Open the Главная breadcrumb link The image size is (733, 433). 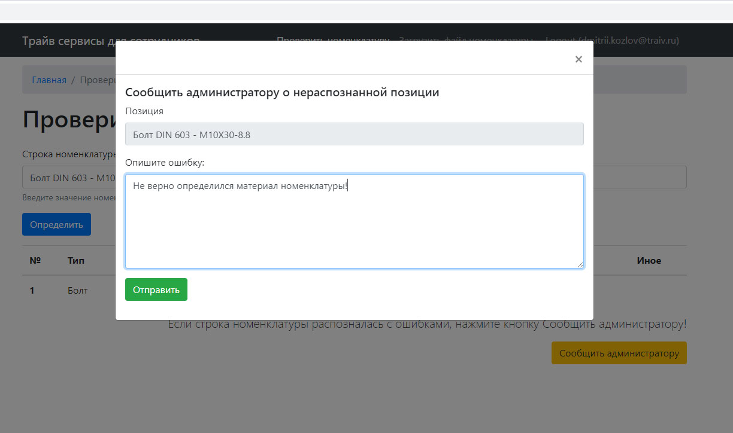49,80
